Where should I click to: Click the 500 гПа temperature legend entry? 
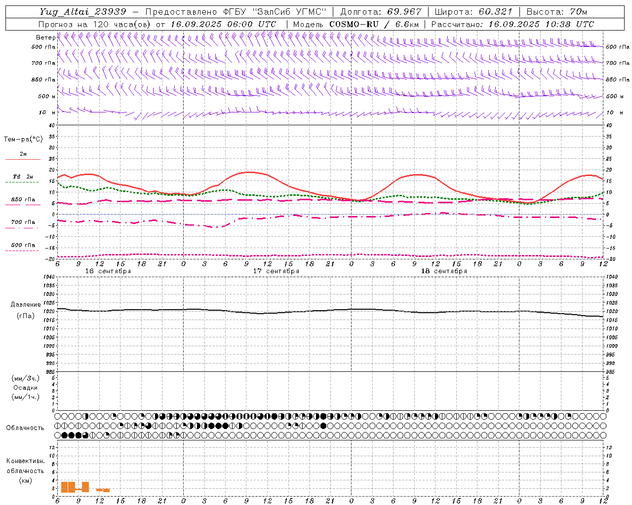(23, 245)
